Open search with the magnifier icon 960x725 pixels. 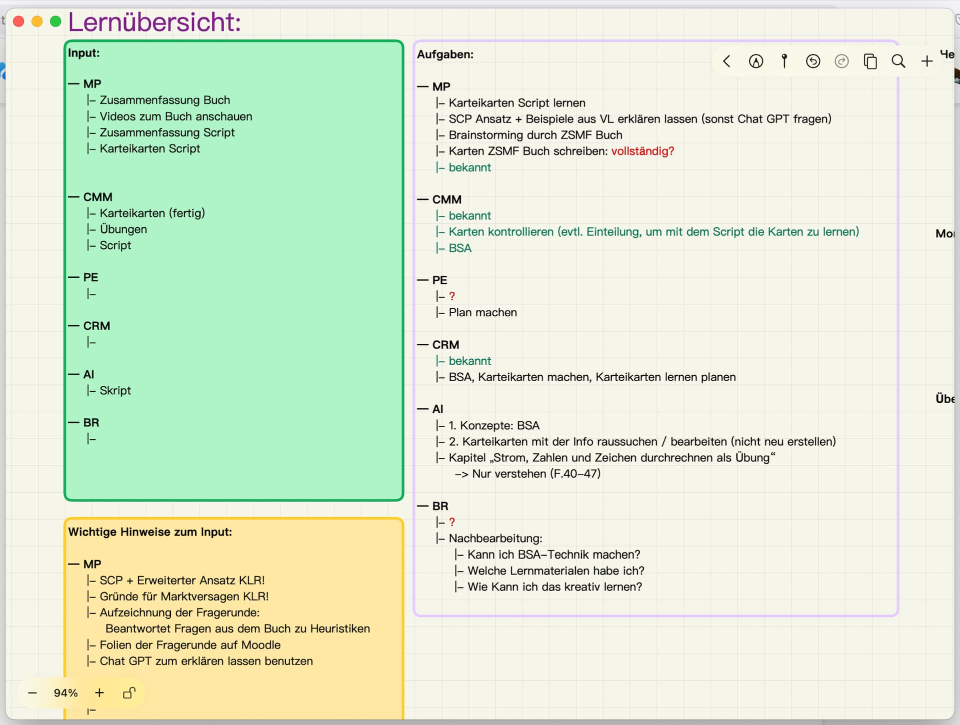pos(898,61)
